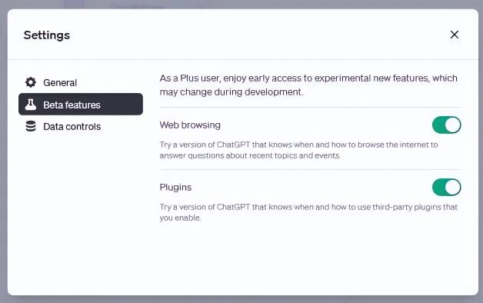Screen dimensions: 483x303
Task: Click the empty sidebar space below Data controls
Action: [x=81, y=212]
